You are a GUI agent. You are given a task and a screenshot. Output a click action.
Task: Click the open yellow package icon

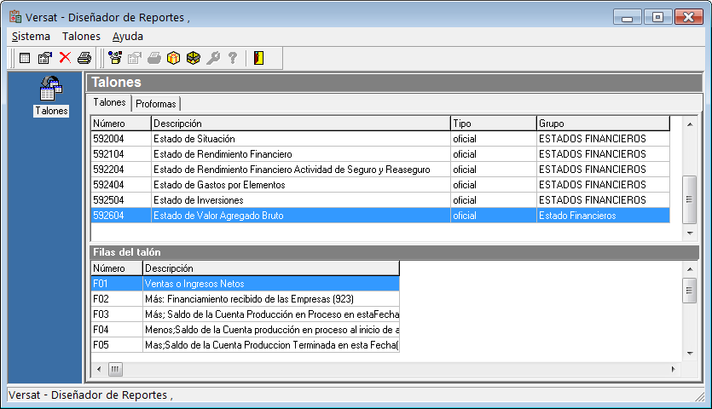pos(194,58)
